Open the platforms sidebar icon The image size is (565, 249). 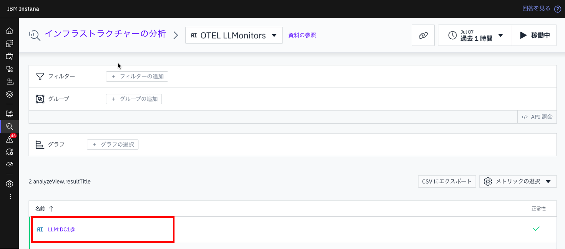click(x=9, y=82)
